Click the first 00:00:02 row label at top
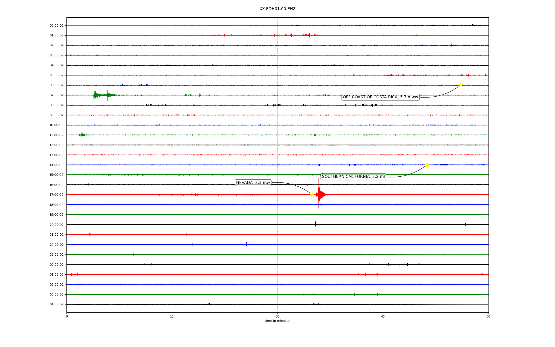Viewport: 555px width, 347px height. point(56,25)
